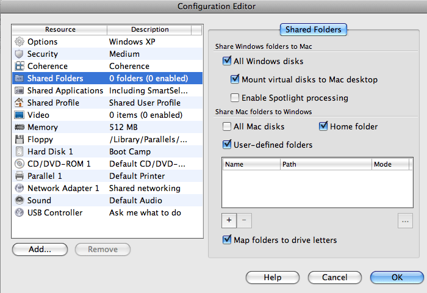427x293 pixels.
Task: Select the Floppy disk icon
Action: coord(19,140)
